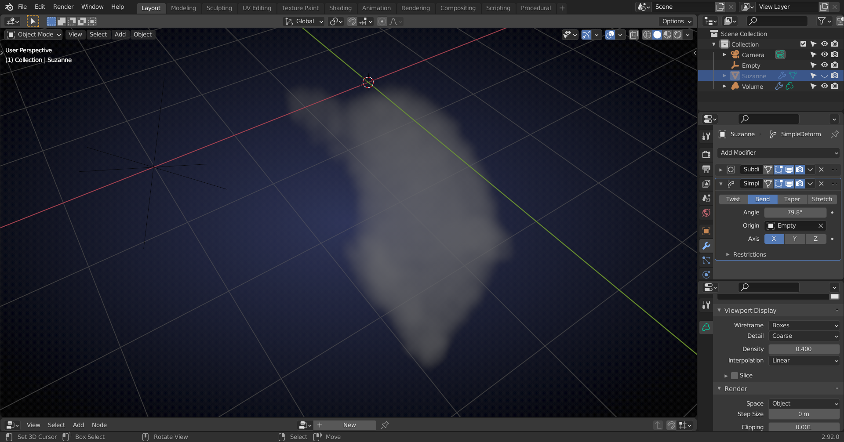Hide Camera in viewport via eye icon

point(824,54)
